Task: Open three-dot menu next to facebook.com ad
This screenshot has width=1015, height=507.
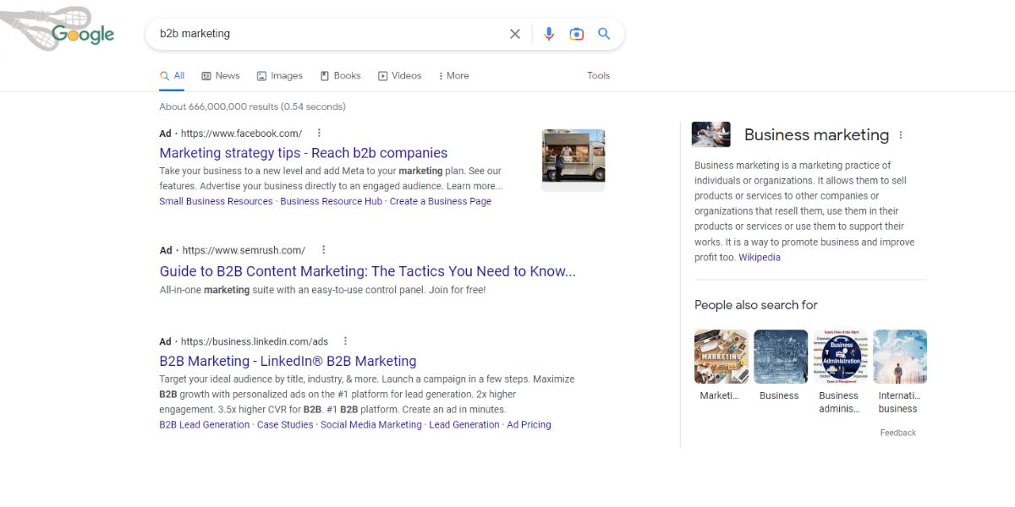Action: coord(319,133)
